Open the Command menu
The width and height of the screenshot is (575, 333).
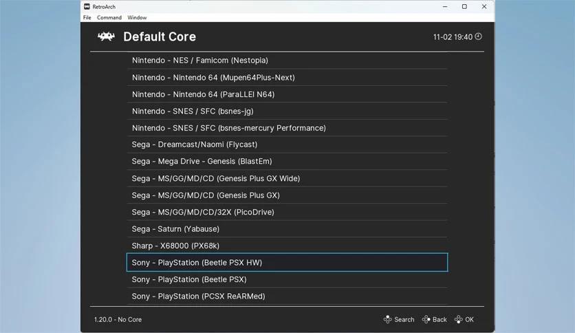pyautogui.click(x=109, y=18)
